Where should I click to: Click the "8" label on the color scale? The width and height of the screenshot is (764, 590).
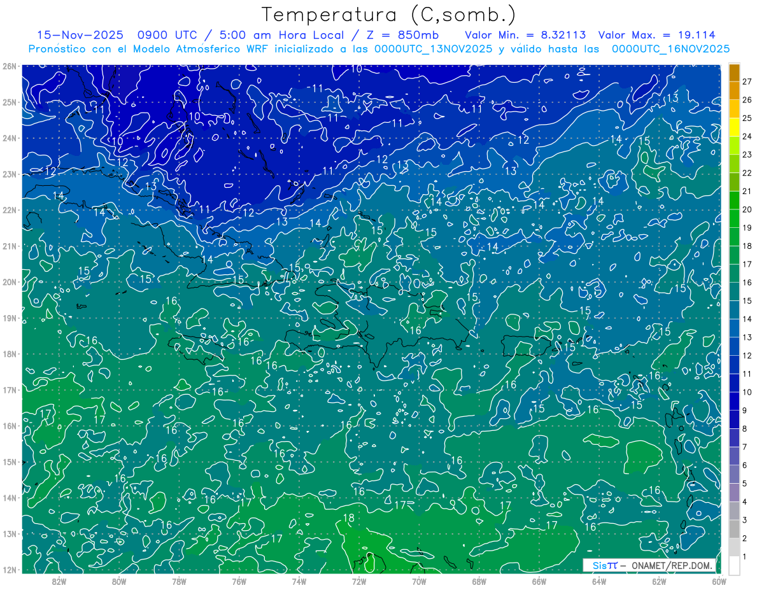tap(745, 428)
